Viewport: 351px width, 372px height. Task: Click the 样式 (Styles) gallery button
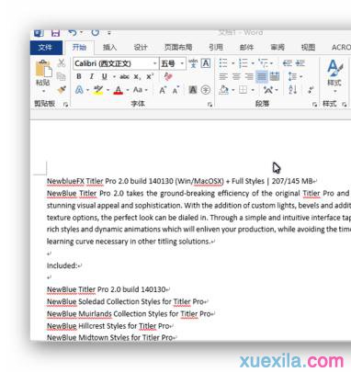(334, 76)
